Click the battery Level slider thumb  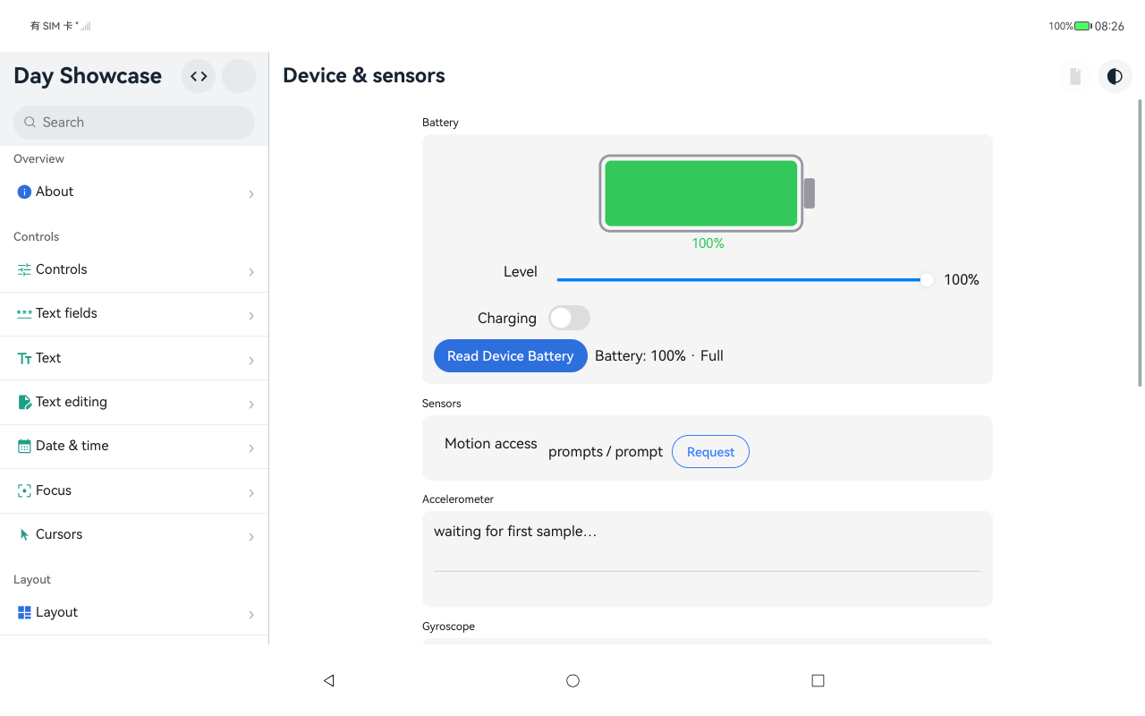927,280
